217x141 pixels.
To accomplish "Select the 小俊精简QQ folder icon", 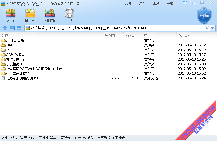I will pyautogui.click(x=3, y=64).
